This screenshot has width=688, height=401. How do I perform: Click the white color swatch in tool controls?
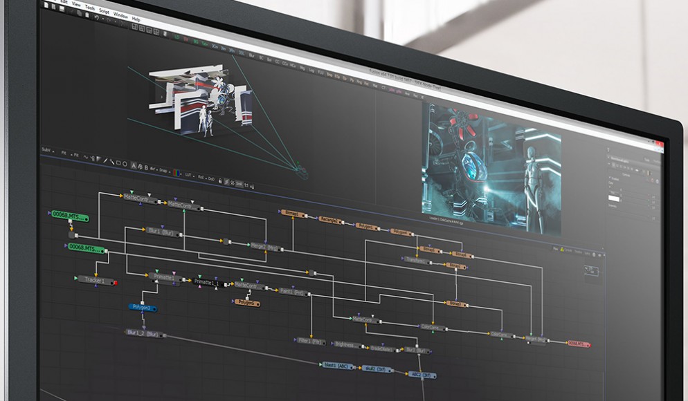[x=613, y=198]
